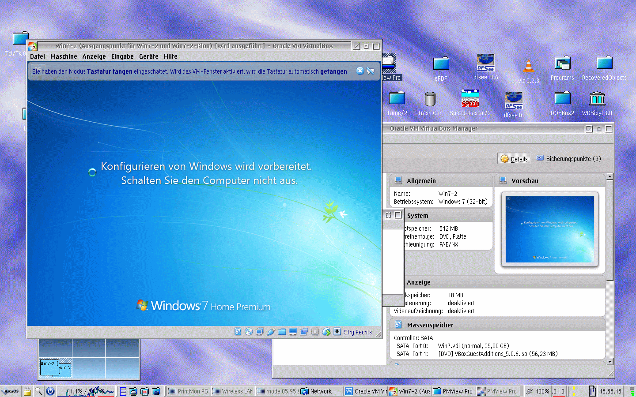636x397 pixels.
Task: Click the mouse integration indicator icon
Action: coord(326,332)
